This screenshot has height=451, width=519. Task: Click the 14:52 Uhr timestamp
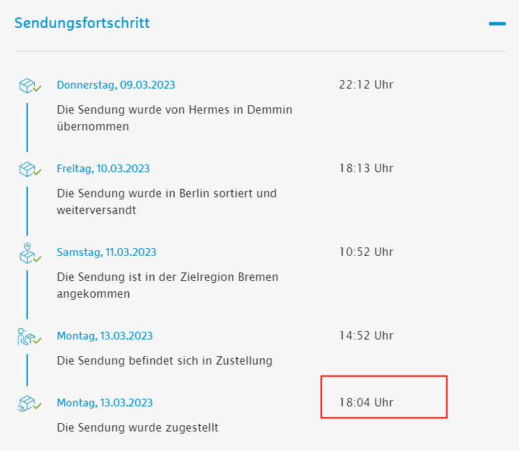366,336
